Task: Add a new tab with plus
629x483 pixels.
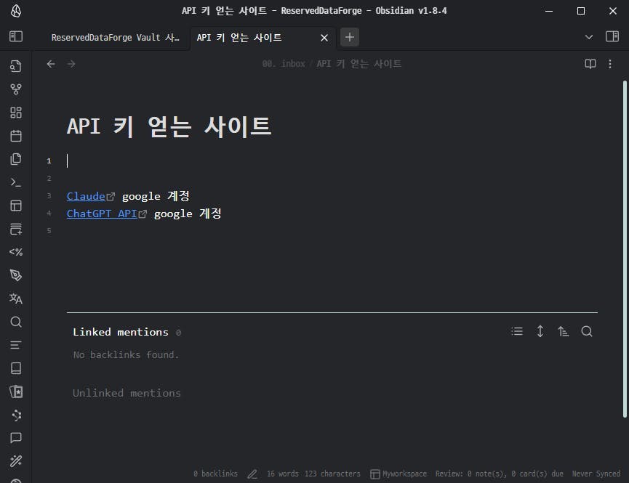Action: 349,37
